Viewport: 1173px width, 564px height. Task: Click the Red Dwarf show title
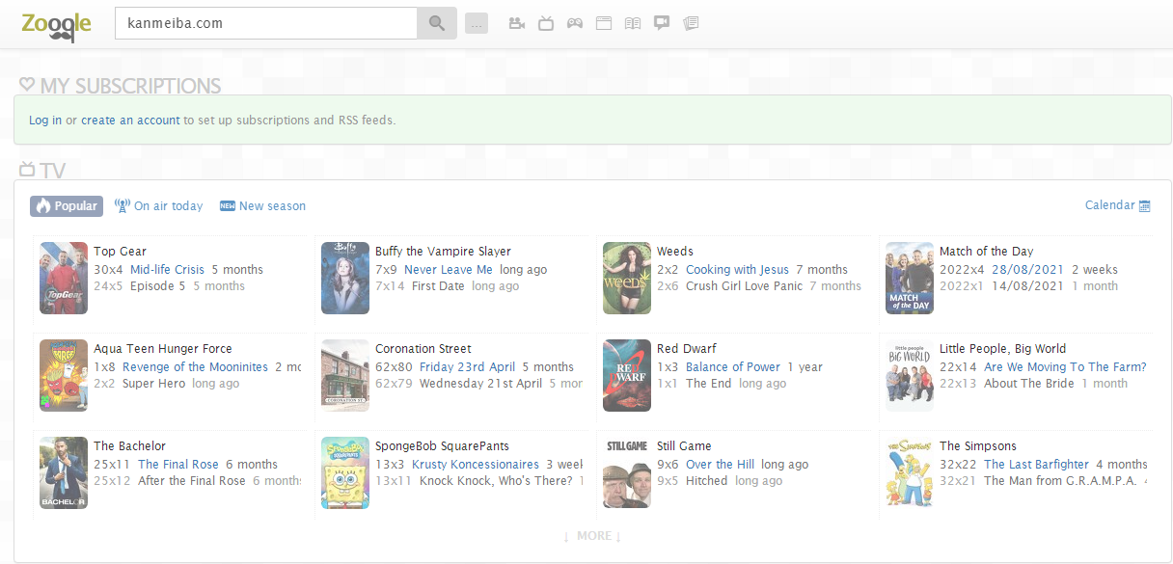click(686, 349)
